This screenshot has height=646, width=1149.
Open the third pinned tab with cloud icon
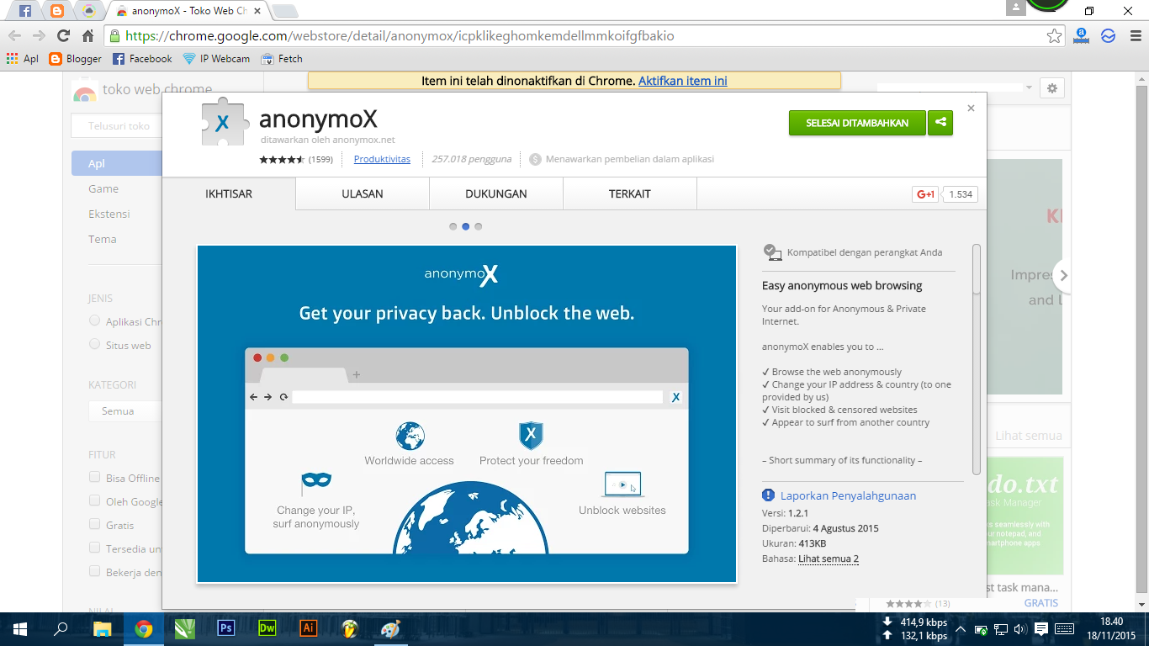click(x=88, y=11)
